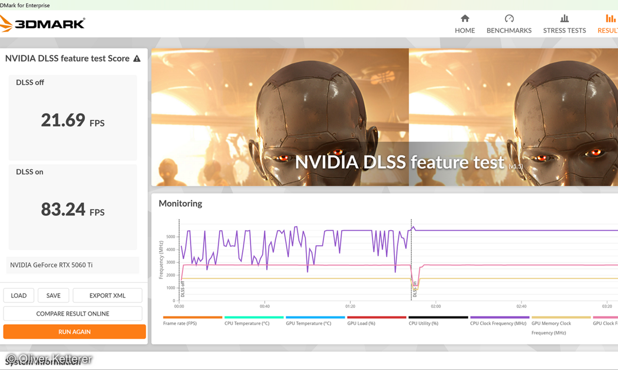Toggle the GPU Load (%) legend
Image resolution: width=618 pixels, height=370 pixels.
point(376,321)
